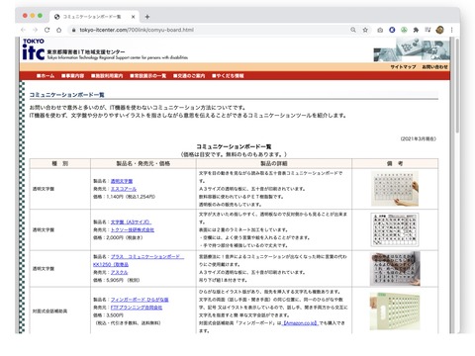The image size is (475, 356).
Task: Open the やくだち情報 menu item
Action: (x=228, y=76)
